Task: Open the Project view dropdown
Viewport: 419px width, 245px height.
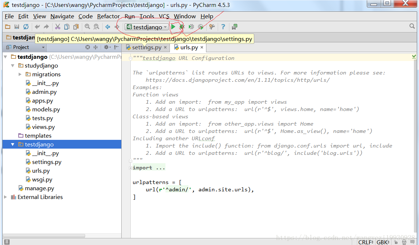Action: coord(25,47)
